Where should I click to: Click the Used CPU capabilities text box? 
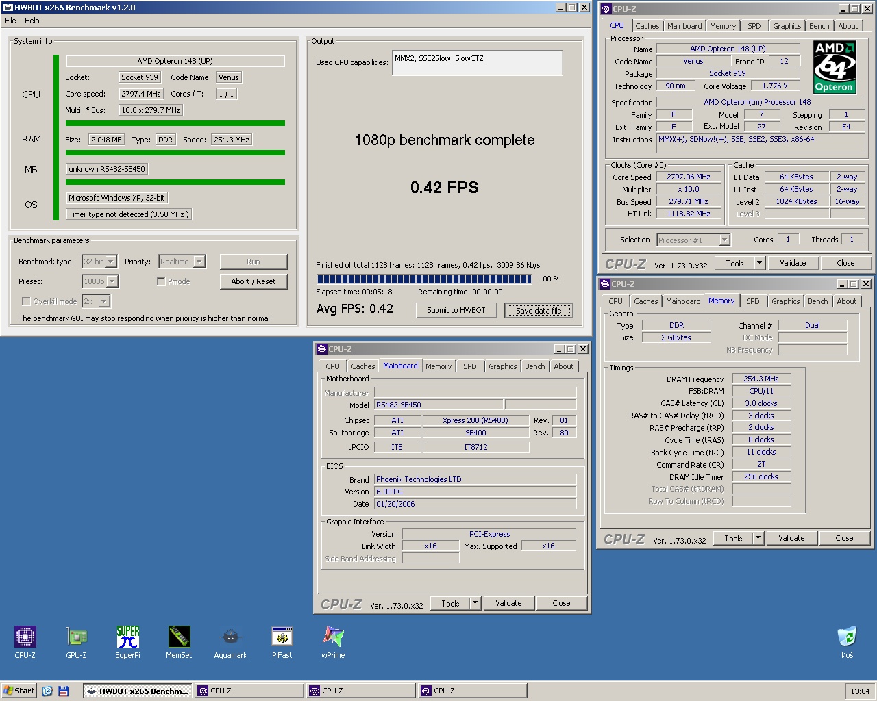tap(478, 63)
